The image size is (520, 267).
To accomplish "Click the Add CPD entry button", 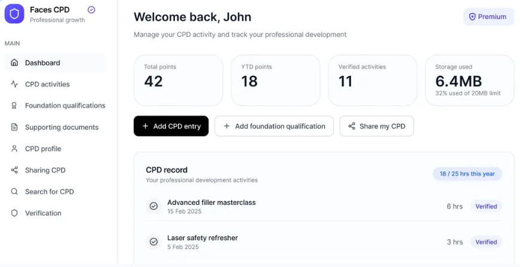I will [x=171, y=126].
